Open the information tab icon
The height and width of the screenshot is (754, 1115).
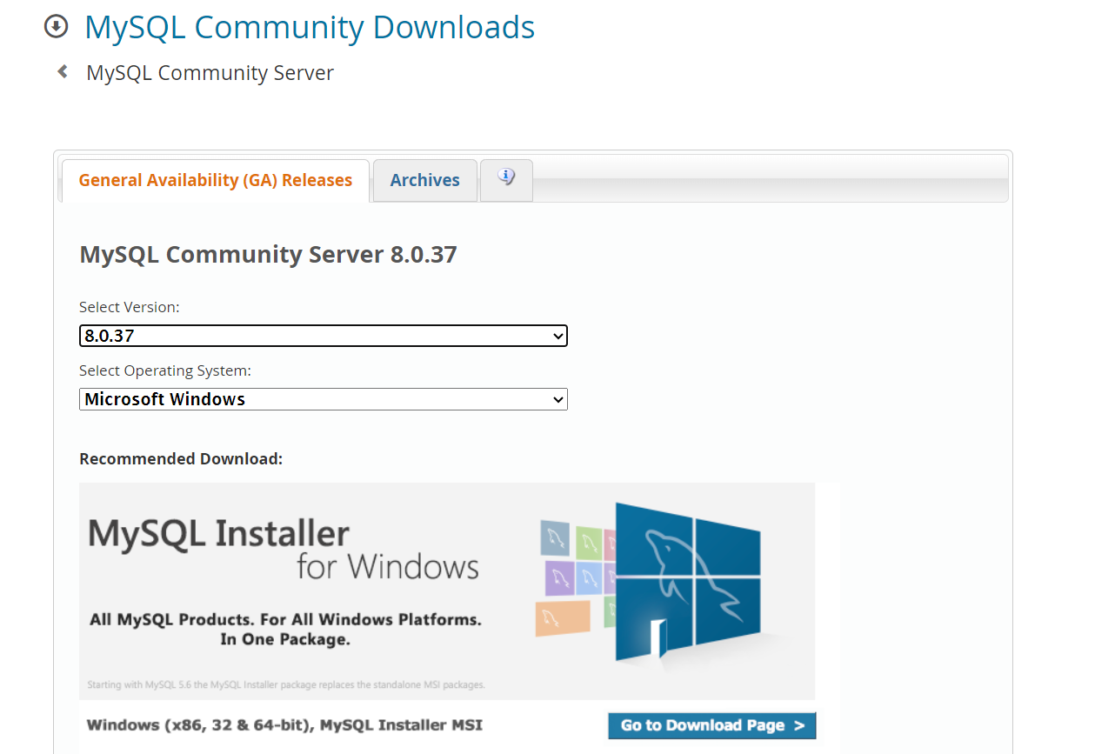click(x=506, y=179)
